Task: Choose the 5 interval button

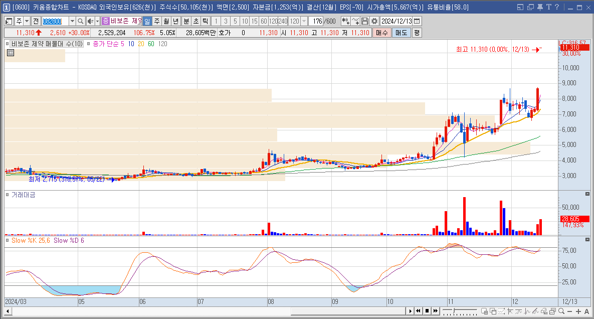Action: (x=235, y=21)
